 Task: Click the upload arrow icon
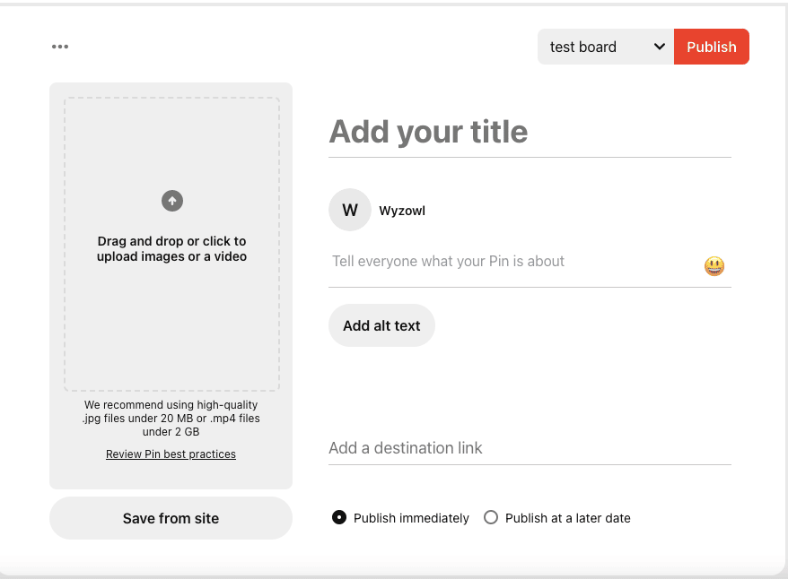coord(172,201)
